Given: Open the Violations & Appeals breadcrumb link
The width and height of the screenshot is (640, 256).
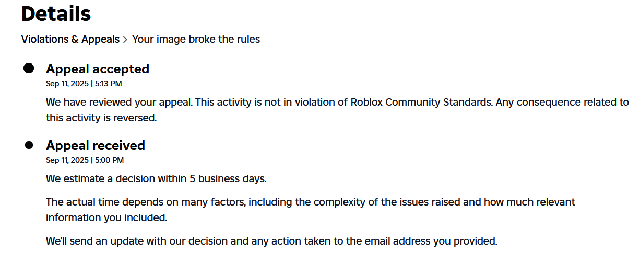Looking at the screenshot, I should click(x=70, y=39).
